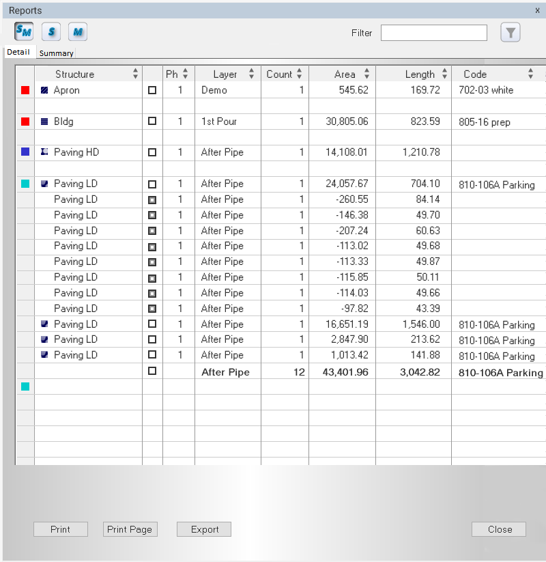Click the SM combined report icon

[23, 31]
